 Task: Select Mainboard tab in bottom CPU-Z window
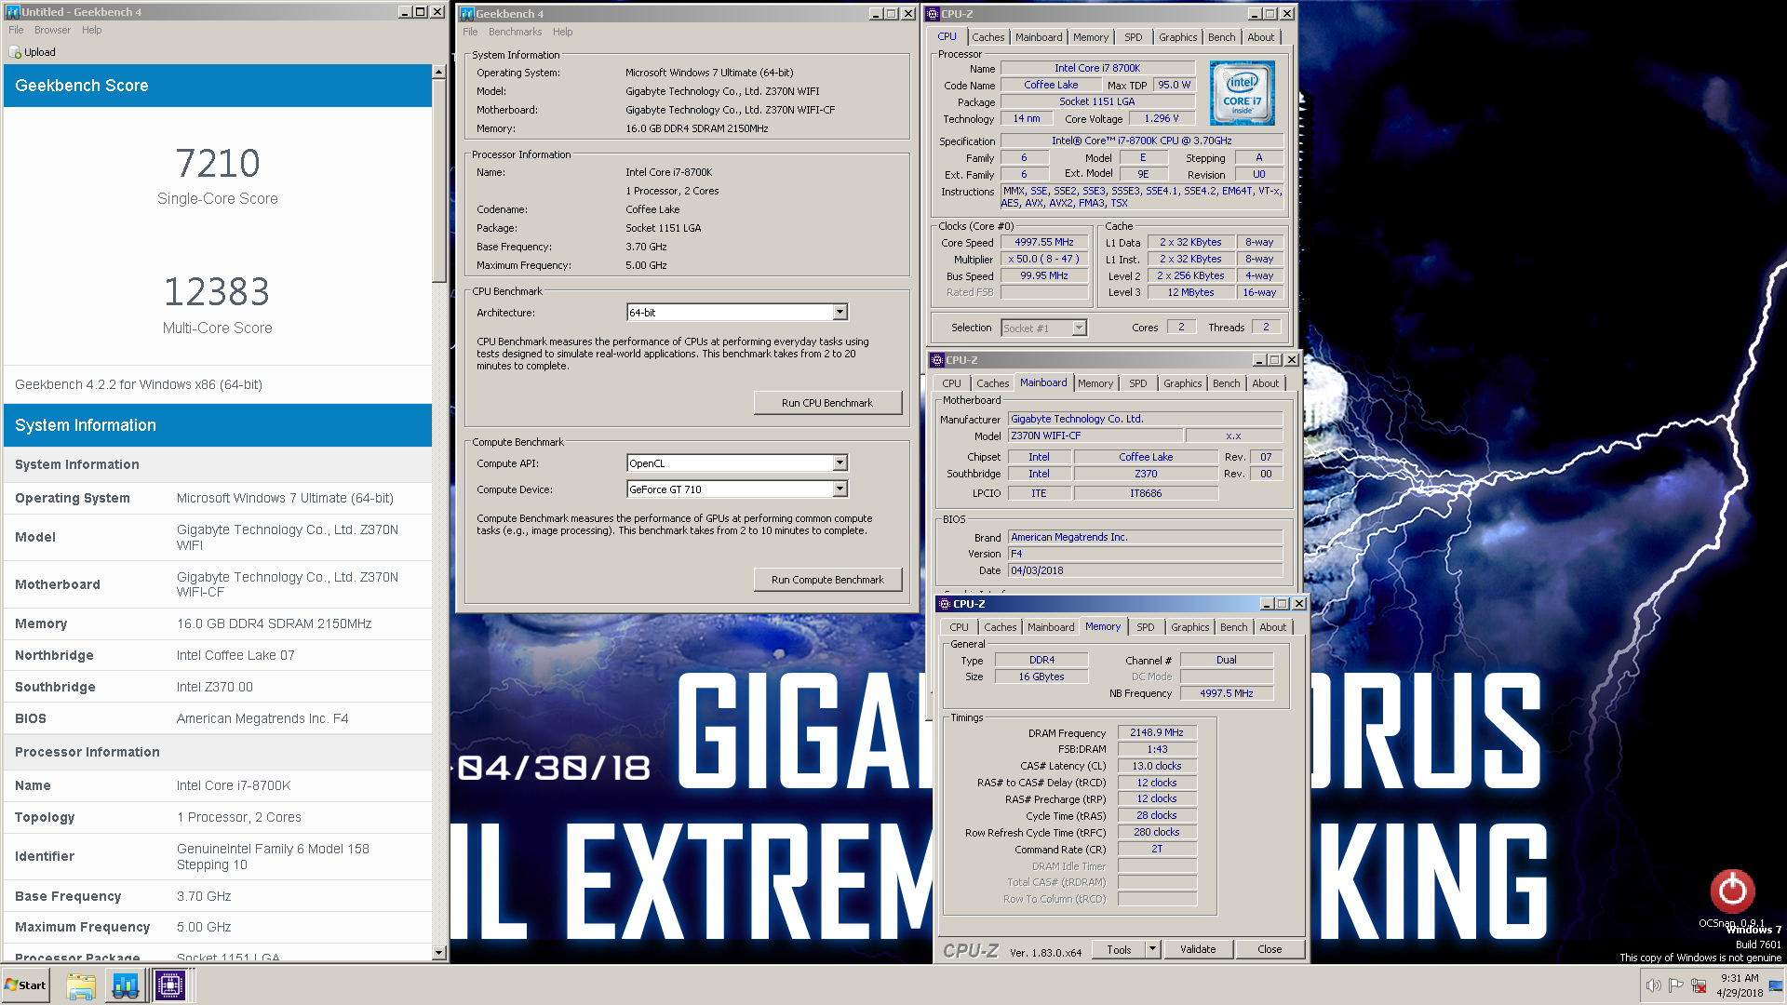click(1050, 627)
